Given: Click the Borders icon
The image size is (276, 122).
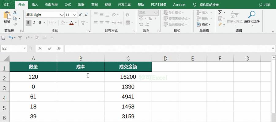Looking at the screenshot, I should point(51,23).
